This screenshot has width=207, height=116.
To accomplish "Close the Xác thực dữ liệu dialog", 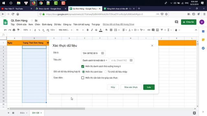I will click(152, 46).
